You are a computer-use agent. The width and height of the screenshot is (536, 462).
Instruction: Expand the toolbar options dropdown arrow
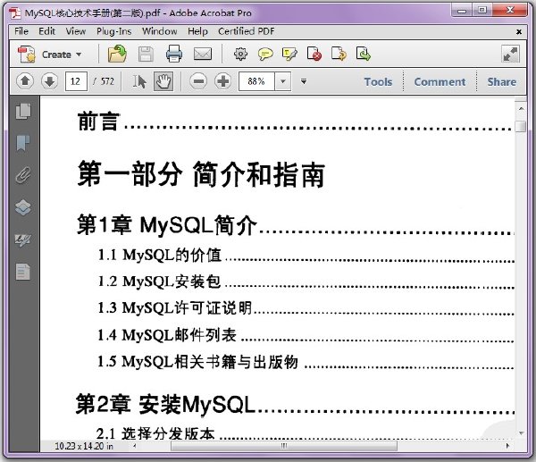304,81
